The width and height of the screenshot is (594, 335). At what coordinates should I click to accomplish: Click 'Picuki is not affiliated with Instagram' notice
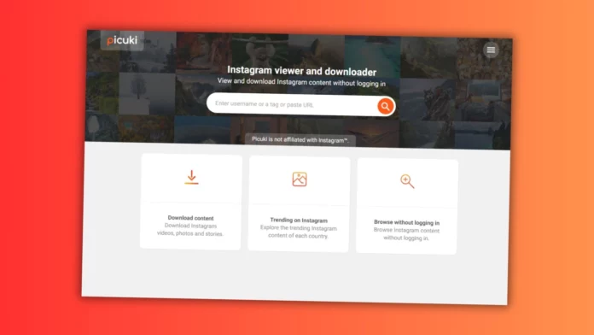[300, 139]
